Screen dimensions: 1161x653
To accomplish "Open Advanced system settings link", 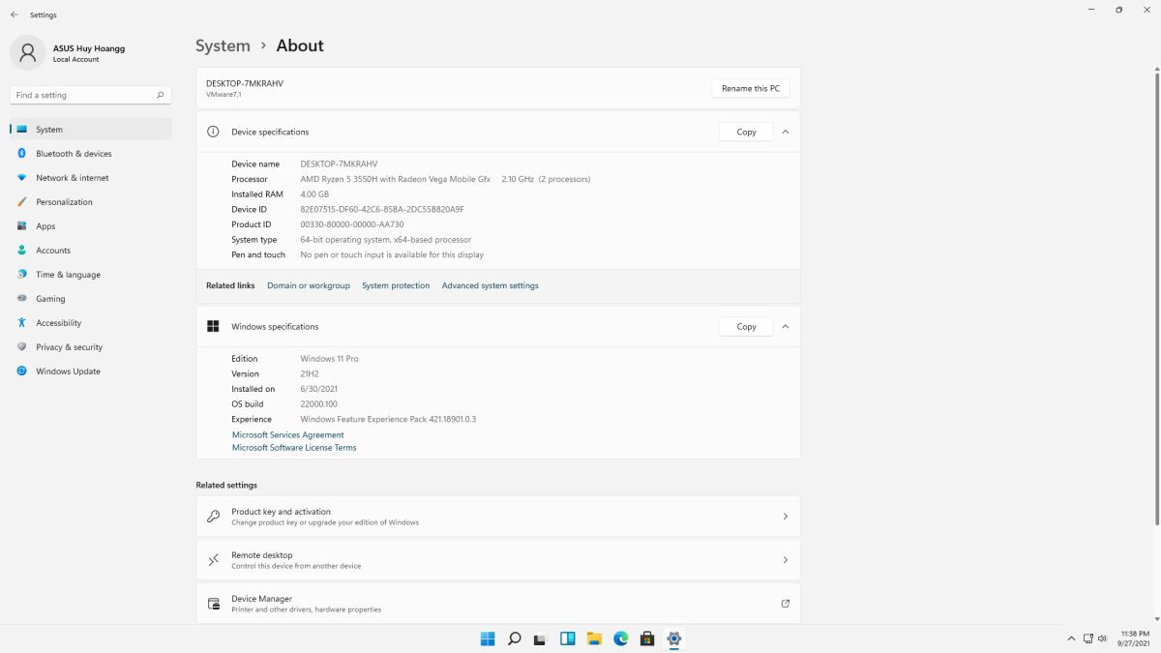I will click(491, 285).
